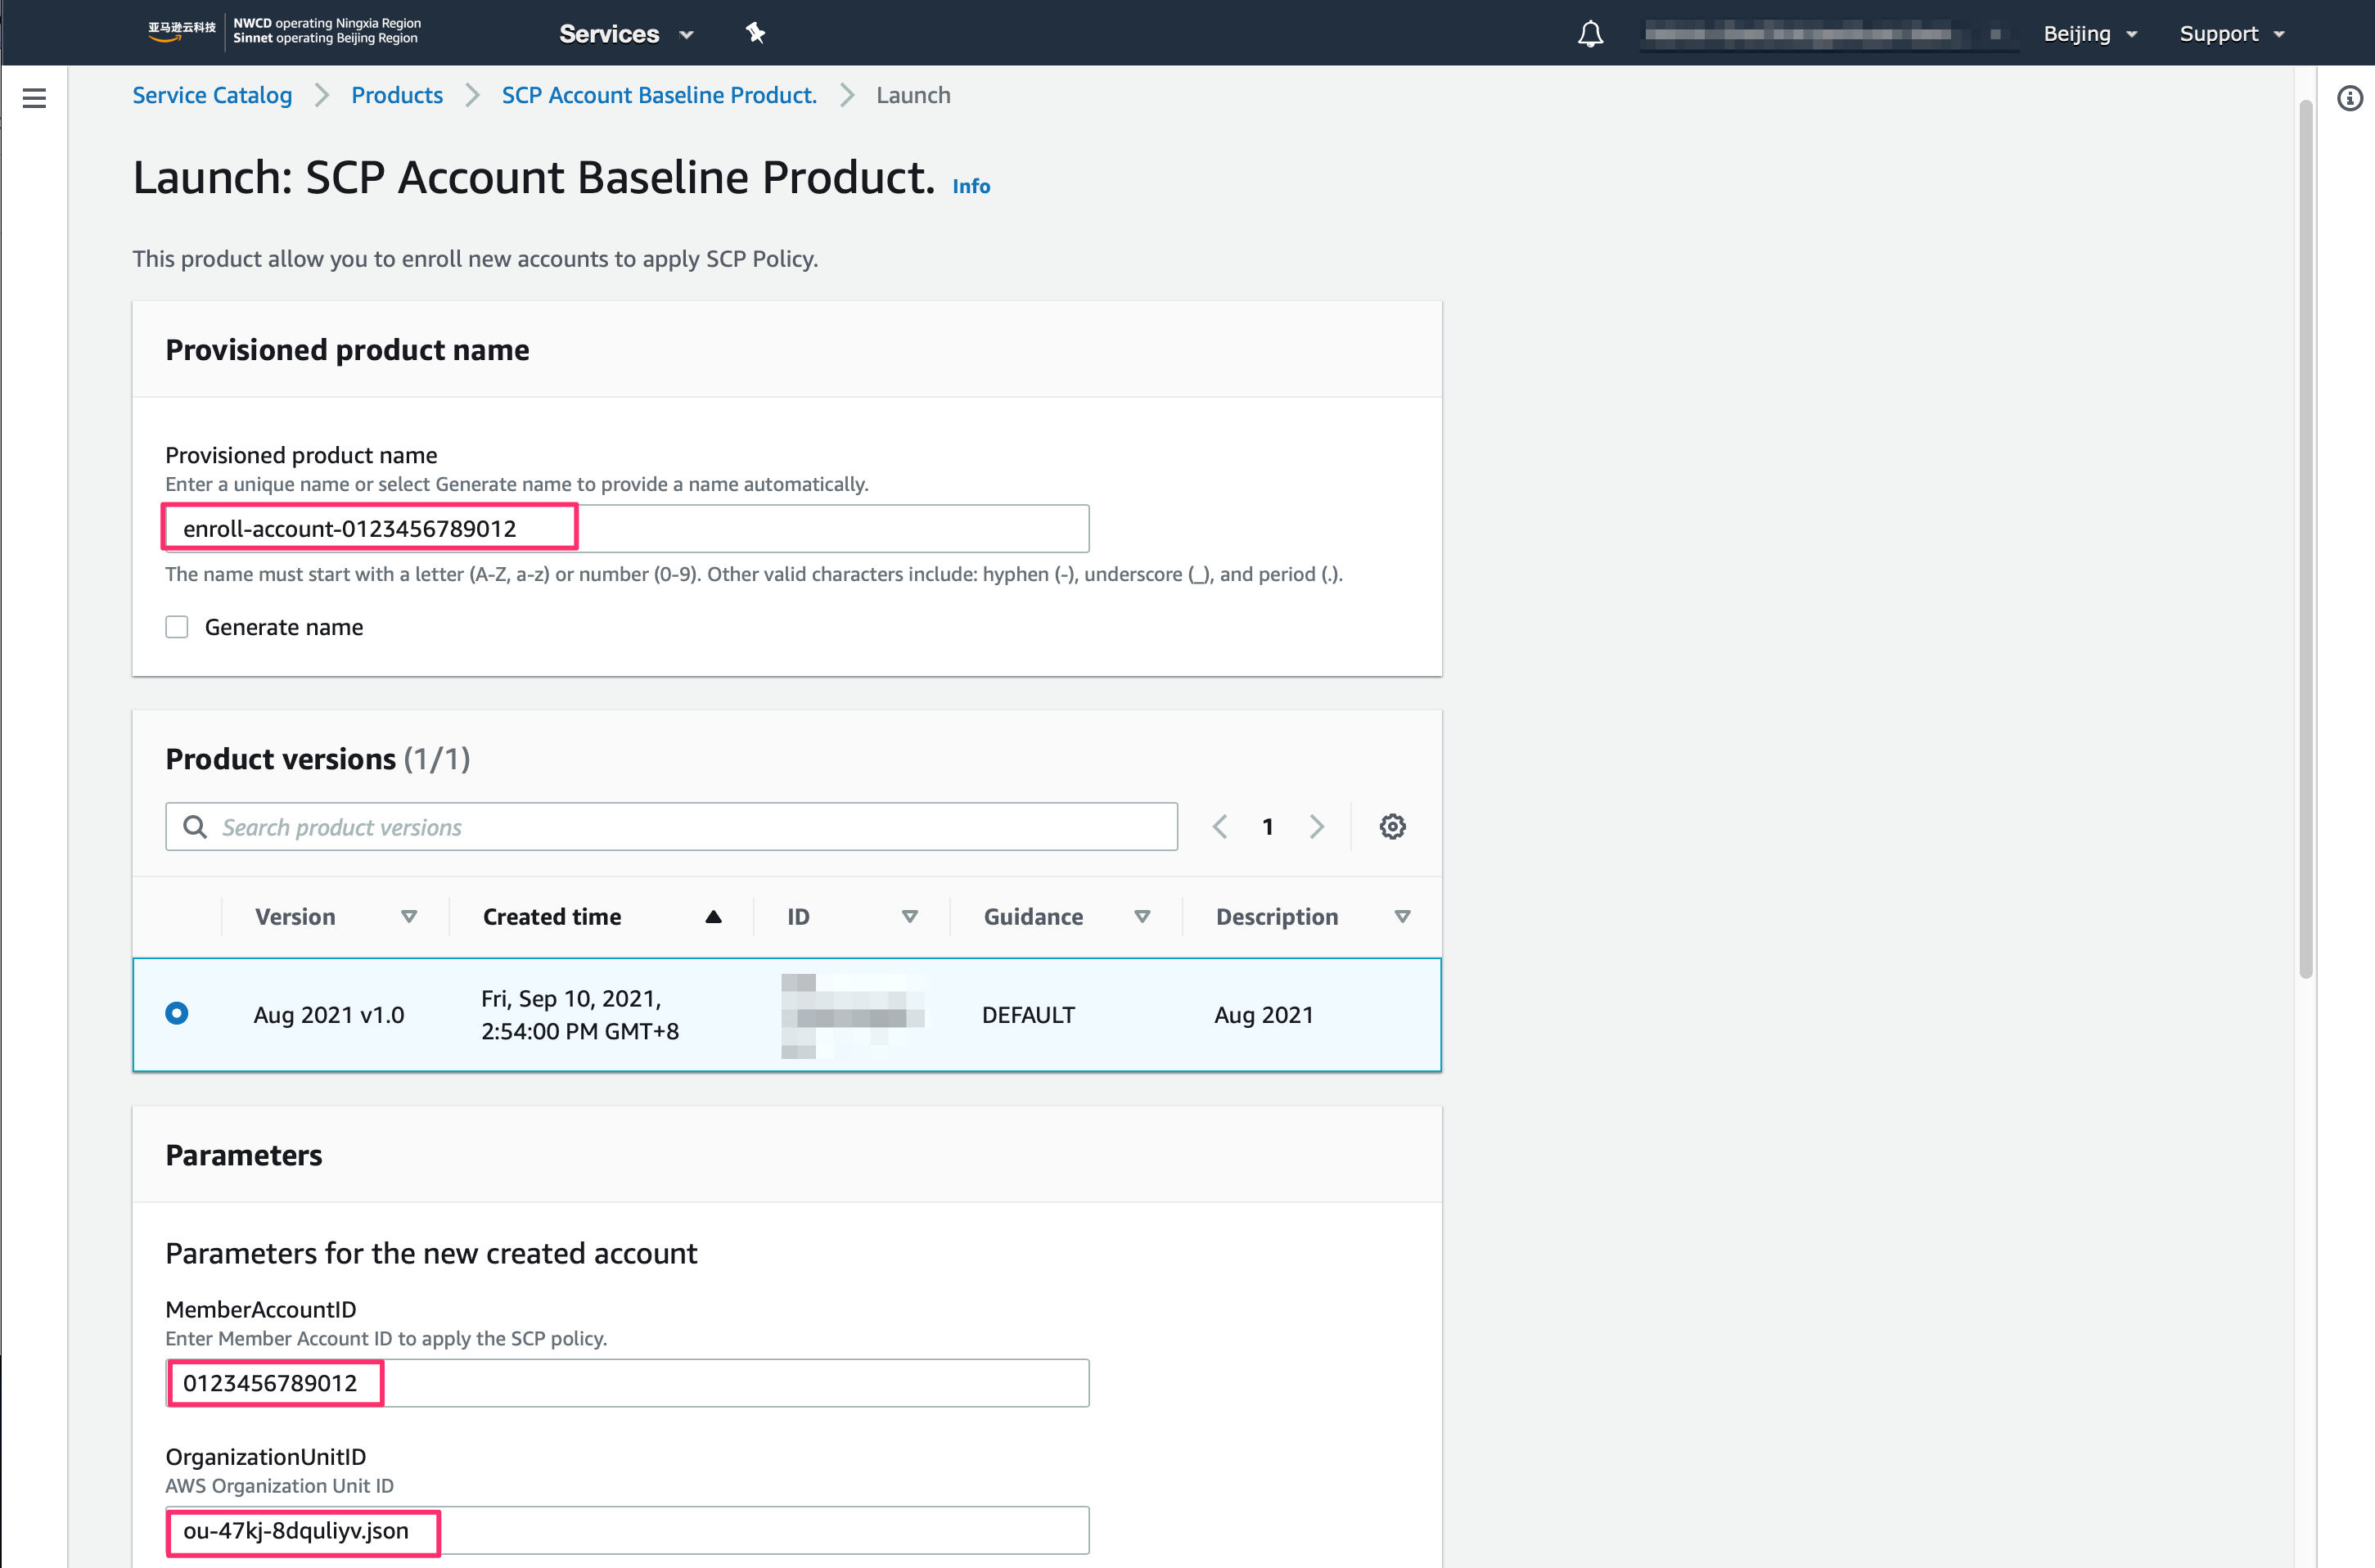The width and height of the screenshot is (2375, 1568).
Task: Go to next page of product versions
Action: pos(1316,827)
